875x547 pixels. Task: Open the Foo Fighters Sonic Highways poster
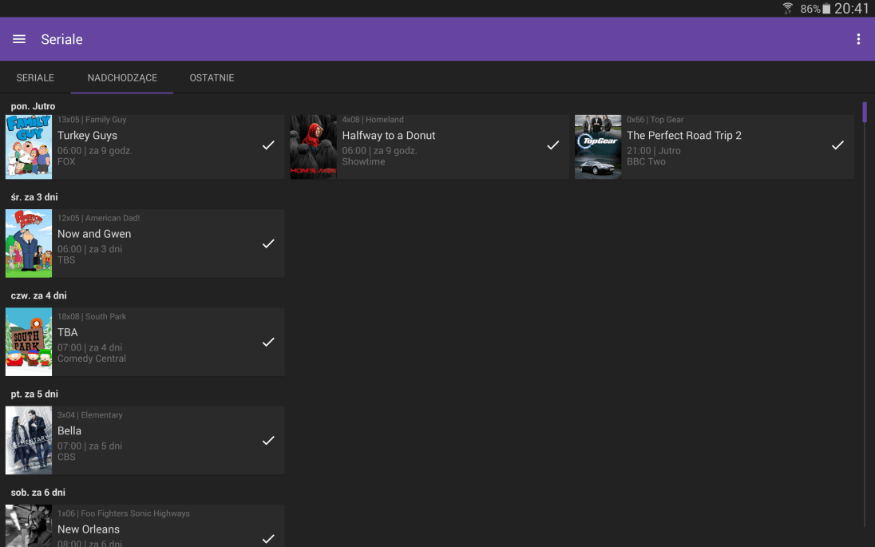(x=29, y=525)
